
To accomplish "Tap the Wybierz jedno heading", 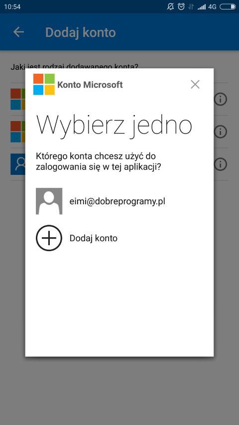I will pyautogui.click(x=114, y=126).
